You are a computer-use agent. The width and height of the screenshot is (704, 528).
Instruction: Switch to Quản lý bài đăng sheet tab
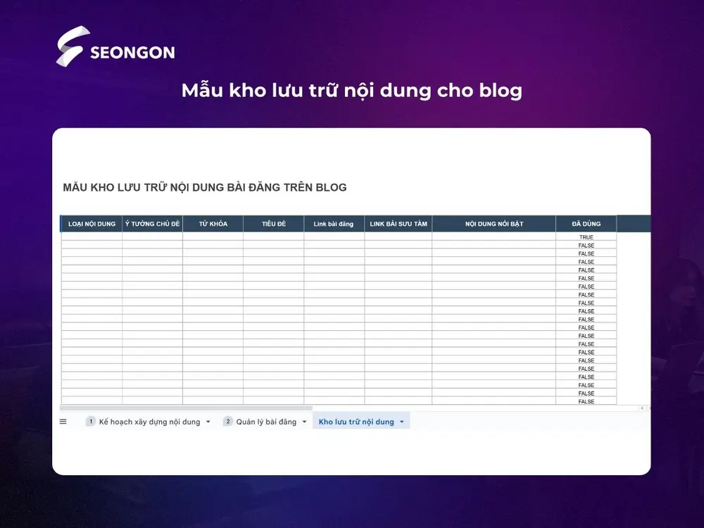coord(266,422)
